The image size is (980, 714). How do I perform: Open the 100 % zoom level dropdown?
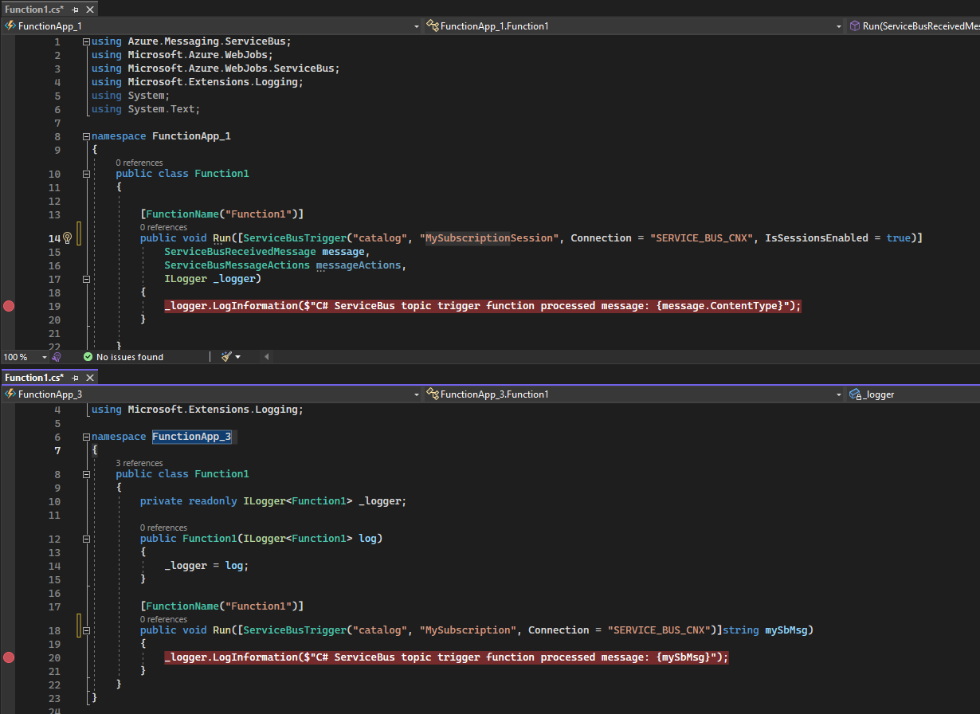[x=43, y=357]
